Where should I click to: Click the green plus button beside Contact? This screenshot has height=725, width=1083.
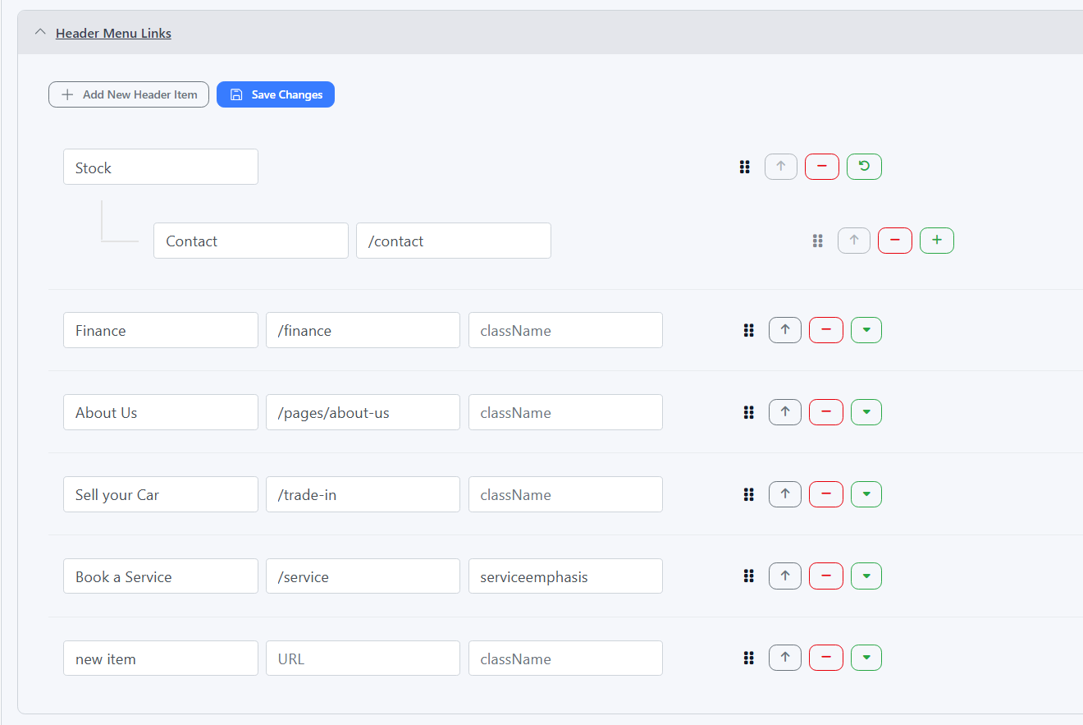tap(936, 241)
